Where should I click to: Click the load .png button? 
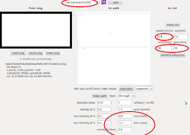[19, 53]
